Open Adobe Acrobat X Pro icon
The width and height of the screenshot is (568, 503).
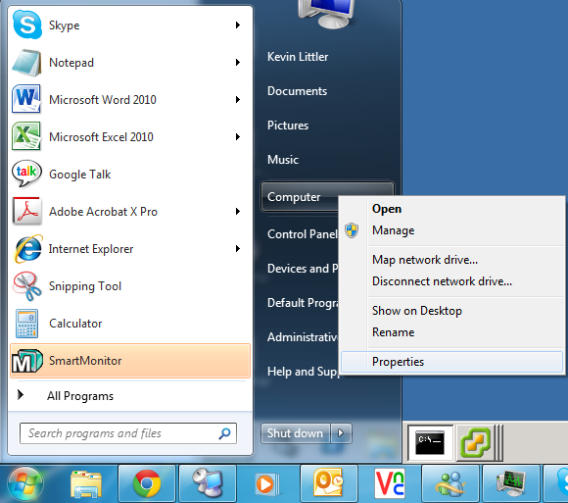click(26, 212)
